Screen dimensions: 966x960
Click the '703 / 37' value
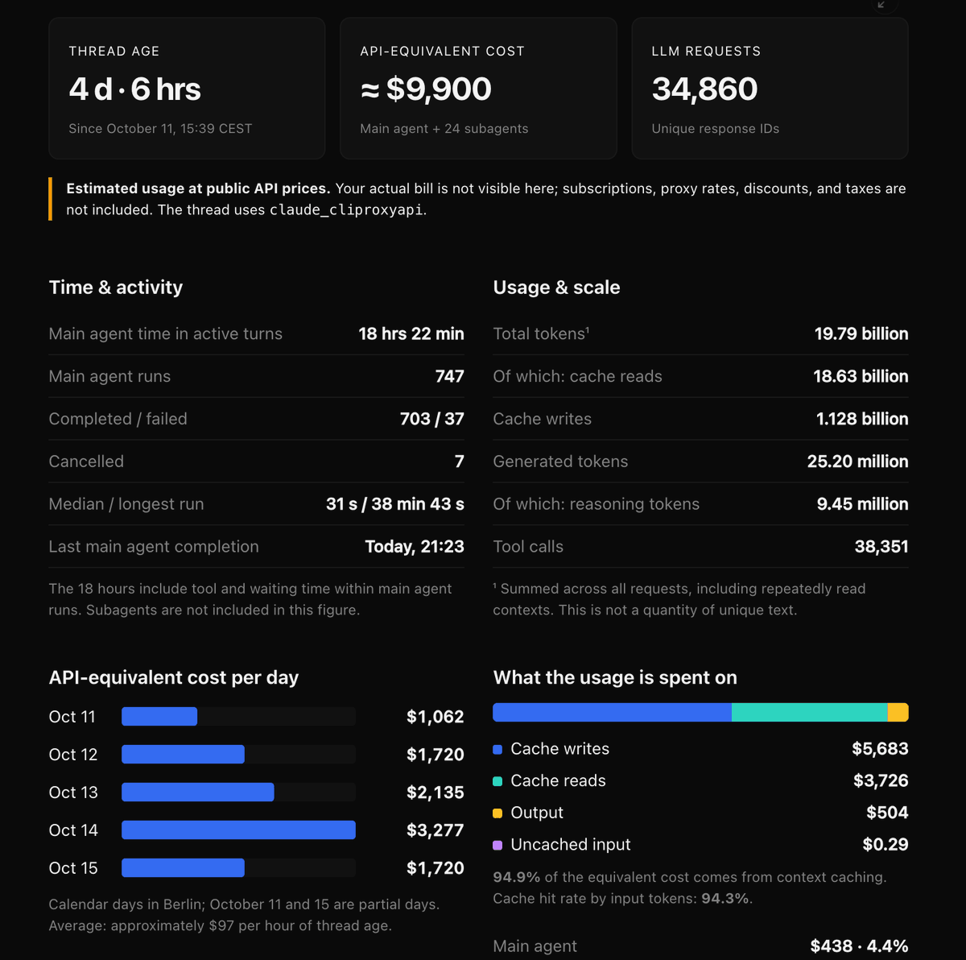pos(432,420)
